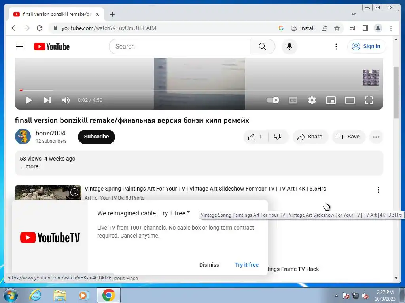This screenshot has height=303, width=405.
Task: Open bonzi2004 channel name link
Action: [50, 133]
